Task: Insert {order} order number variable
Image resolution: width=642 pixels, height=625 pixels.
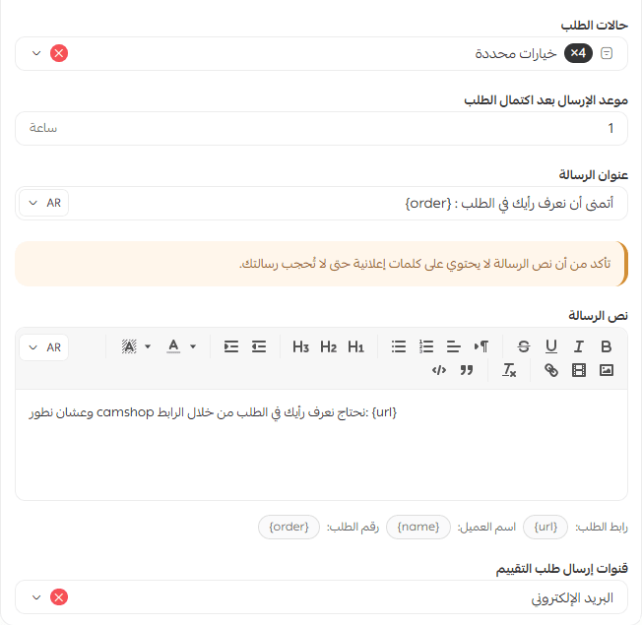Action: click(289, 527)
